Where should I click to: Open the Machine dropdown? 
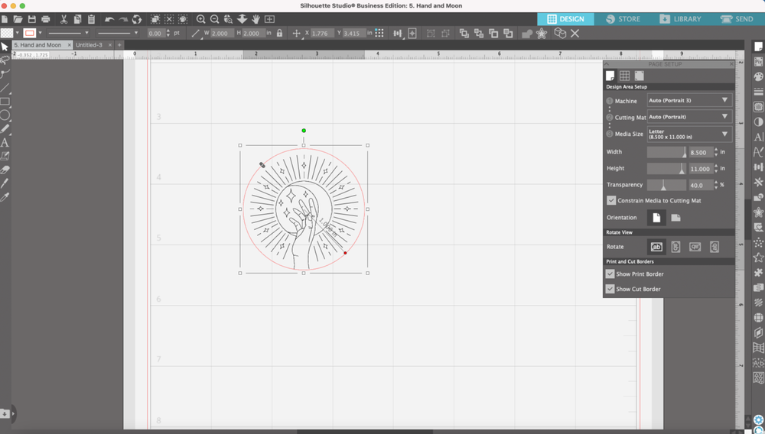point(689,100)
